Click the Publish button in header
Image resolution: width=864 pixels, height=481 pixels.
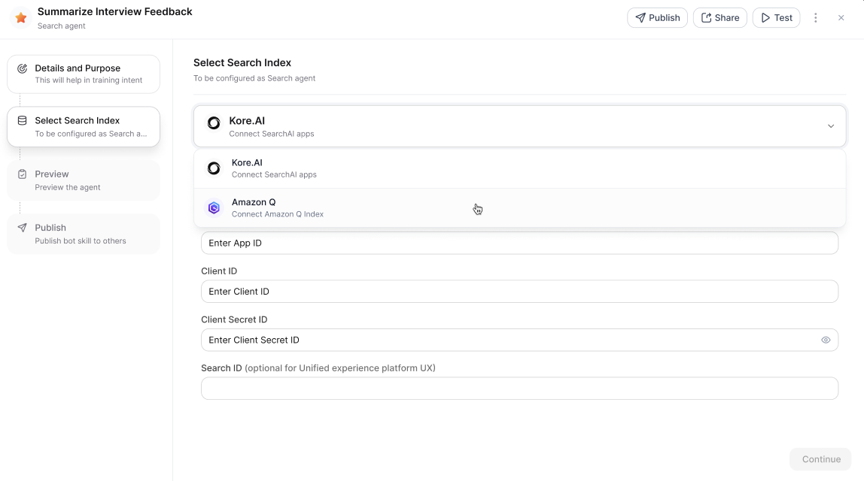[657, 17]
